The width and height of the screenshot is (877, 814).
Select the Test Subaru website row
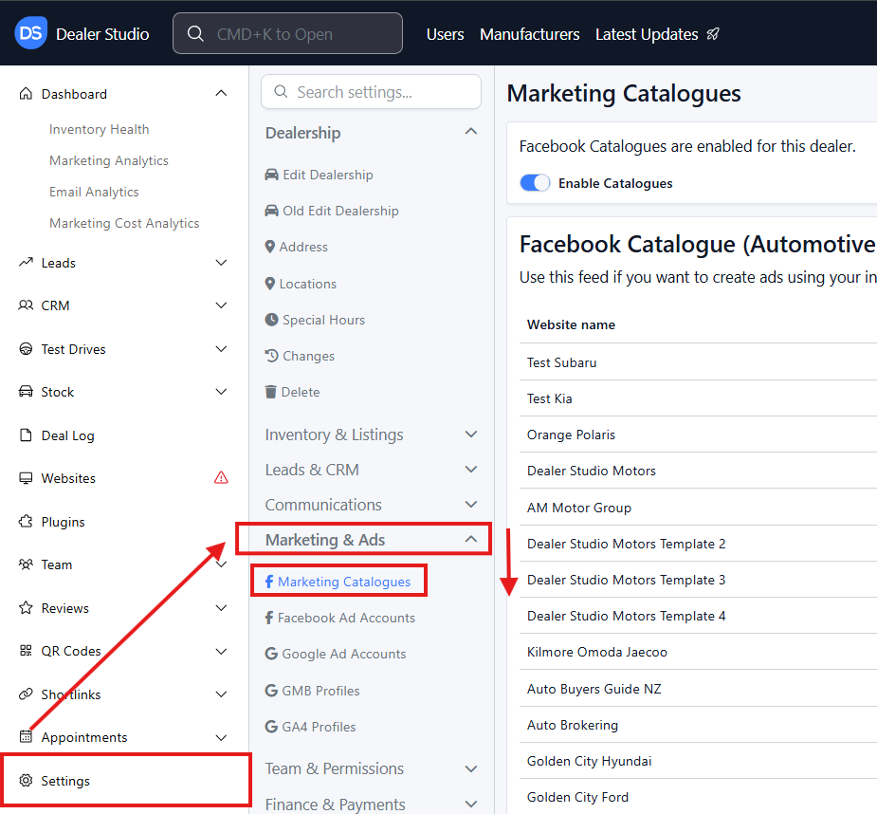tap(698, 362)
